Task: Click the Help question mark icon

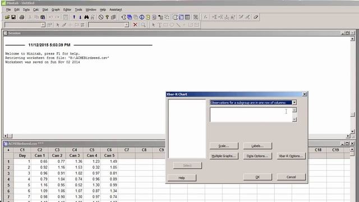Action: tap(107, 17)
